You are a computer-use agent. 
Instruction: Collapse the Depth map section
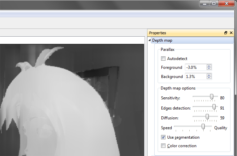[149, 40]
